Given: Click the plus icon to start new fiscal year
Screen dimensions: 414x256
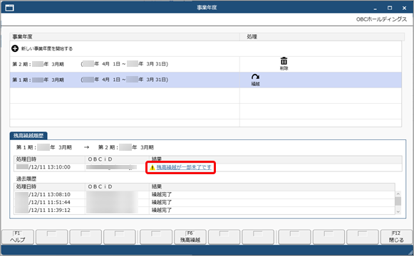Looking at the screenshot, I should click(x=15, y=48).
